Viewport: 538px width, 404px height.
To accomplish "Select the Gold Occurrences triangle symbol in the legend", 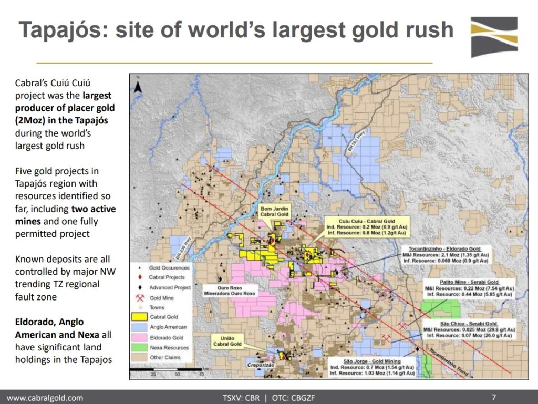I will tap(140, 268).
